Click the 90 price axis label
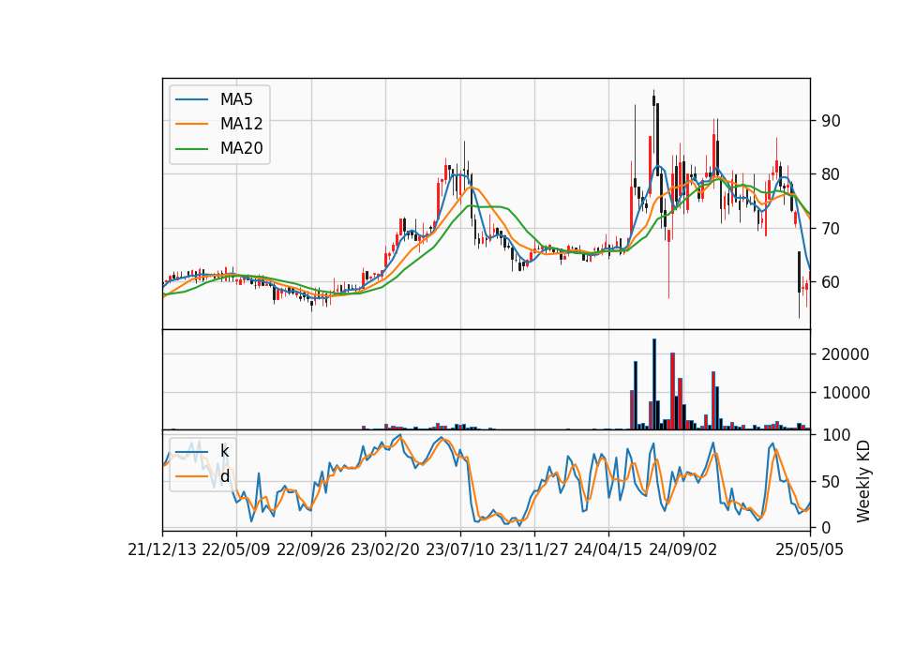Viewport: 900px width, 647px height. tap(832, 121)
